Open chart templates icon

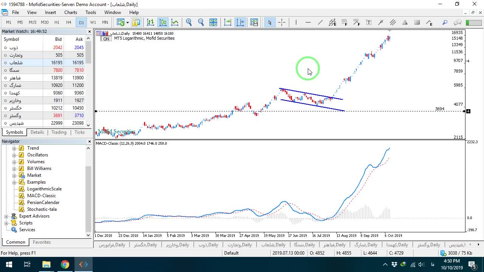pyautogui.click(x=254, y=22)
